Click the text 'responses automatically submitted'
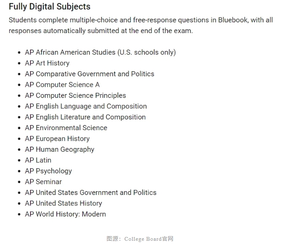Viewport: 282px width, 245px height. 64,31
